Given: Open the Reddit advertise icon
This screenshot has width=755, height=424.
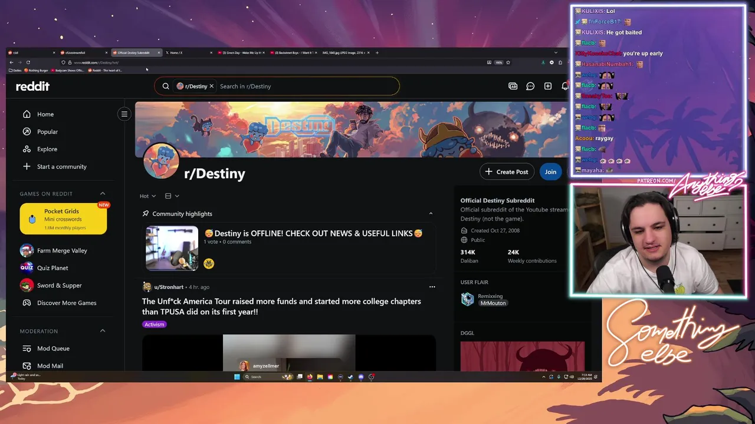Looking at the screenshot, I should pos(513,86).
